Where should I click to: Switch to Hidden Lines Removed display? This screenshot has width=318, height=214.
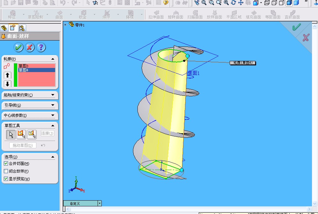coord(282,3)
